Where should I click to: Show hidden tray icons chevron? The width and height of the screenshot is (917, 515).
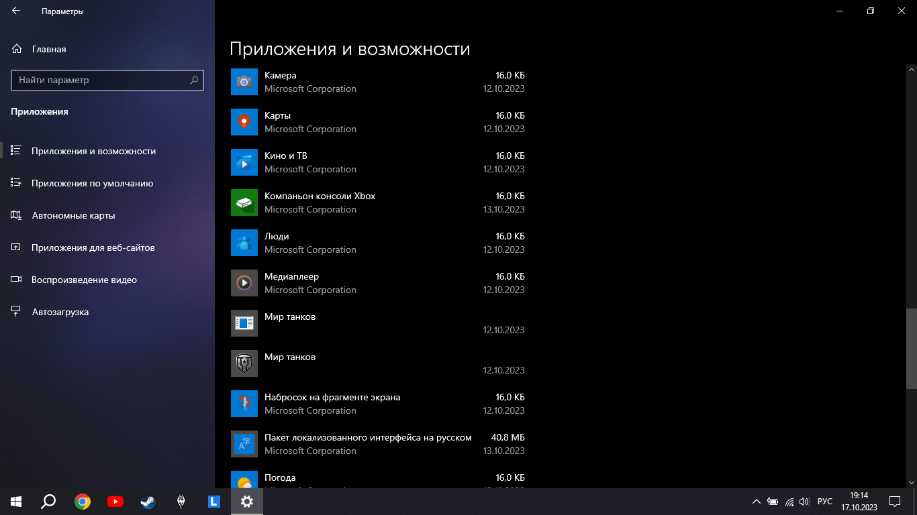(757, 501)
